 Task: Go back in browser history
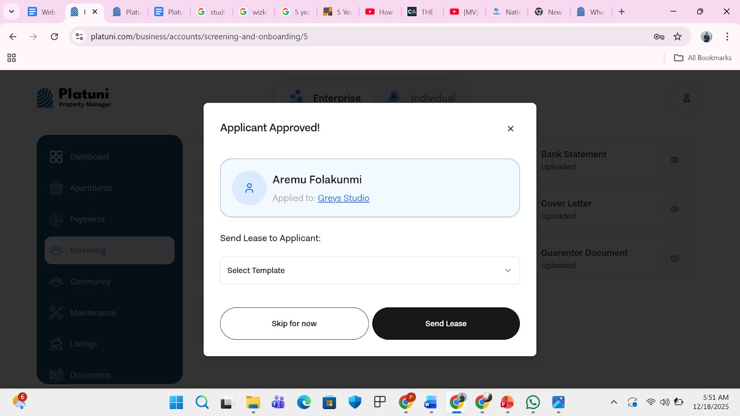click(x=13, y=37)
